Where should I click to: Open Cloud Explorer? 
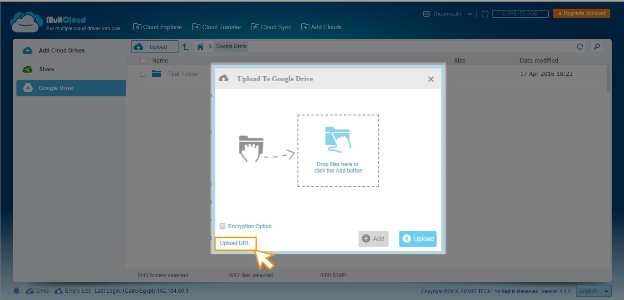(158, 27)
